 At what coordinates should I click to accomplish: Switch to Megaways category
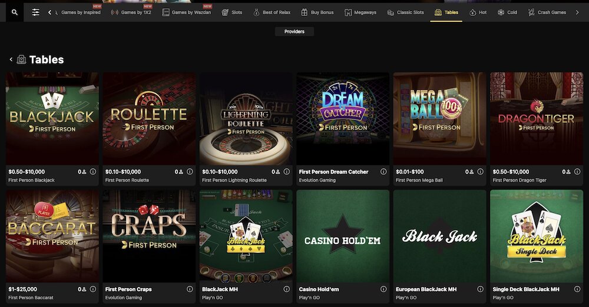click(x=360, y=12)
